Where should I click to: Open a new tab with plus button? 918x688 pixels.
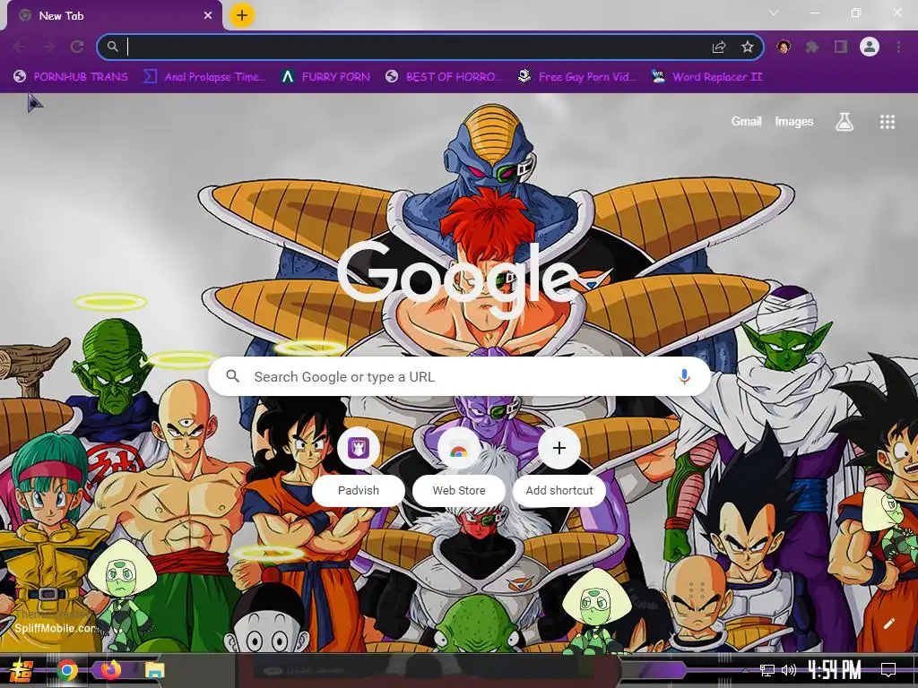242,15
